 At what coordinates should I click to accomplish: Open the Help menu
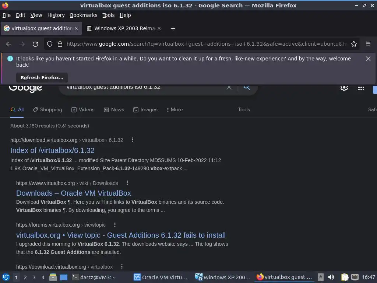125,15
